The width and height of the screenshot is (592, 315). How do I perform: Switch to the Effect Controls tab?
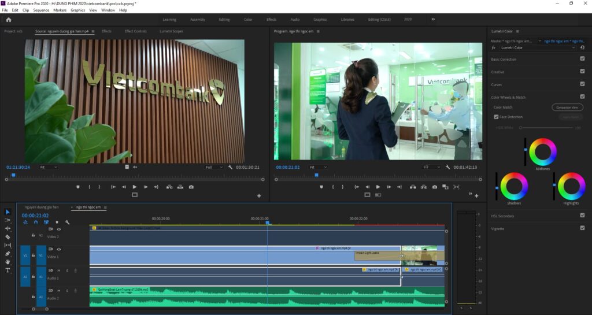[x=135, y=31]
